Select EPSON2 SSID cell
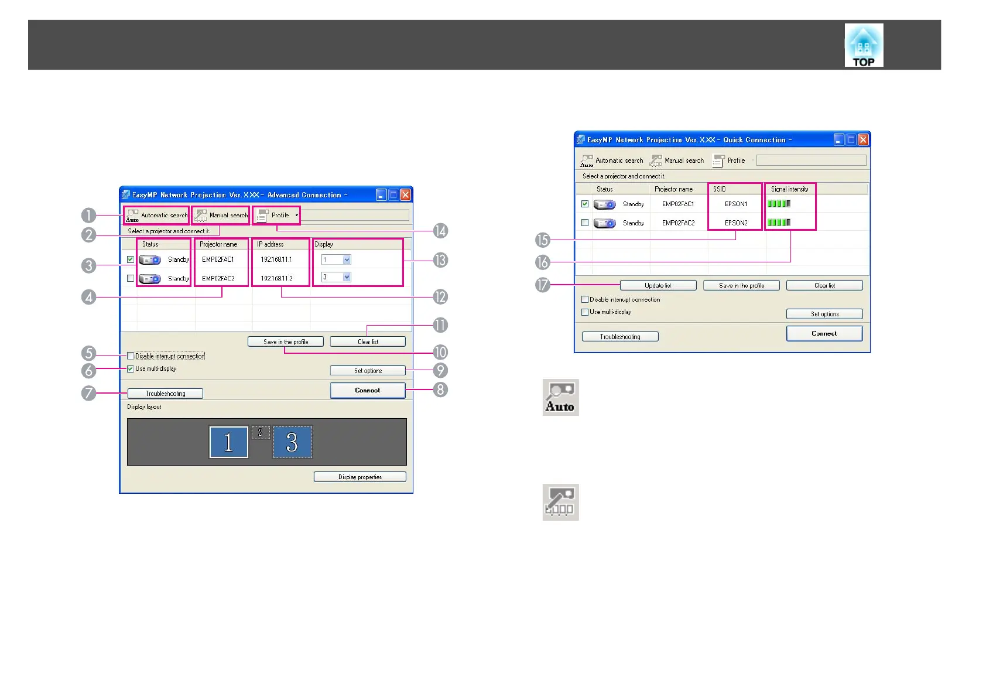Screen dimensions: 986x697 (736, 223)
